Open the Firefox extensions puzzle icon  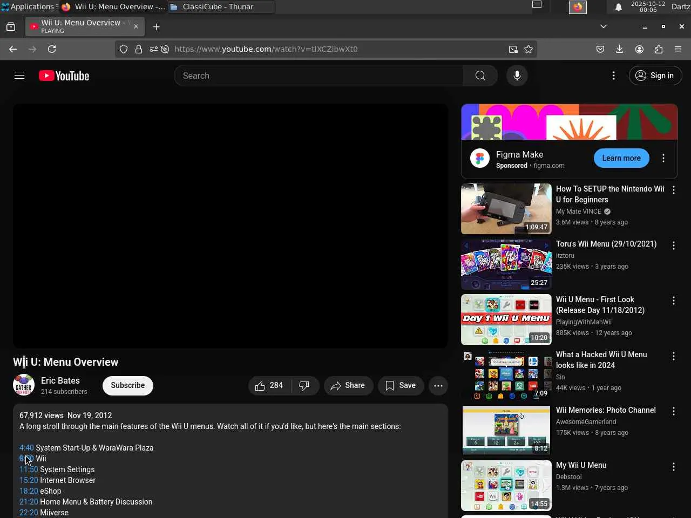click(659, 49)
